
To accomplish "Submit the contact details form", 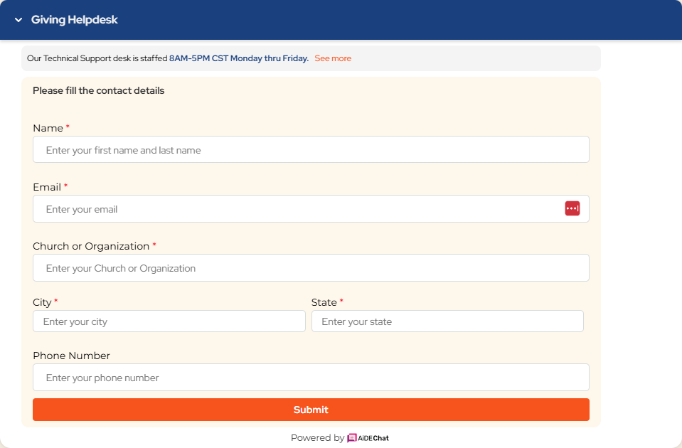I will tap(311, 410).
